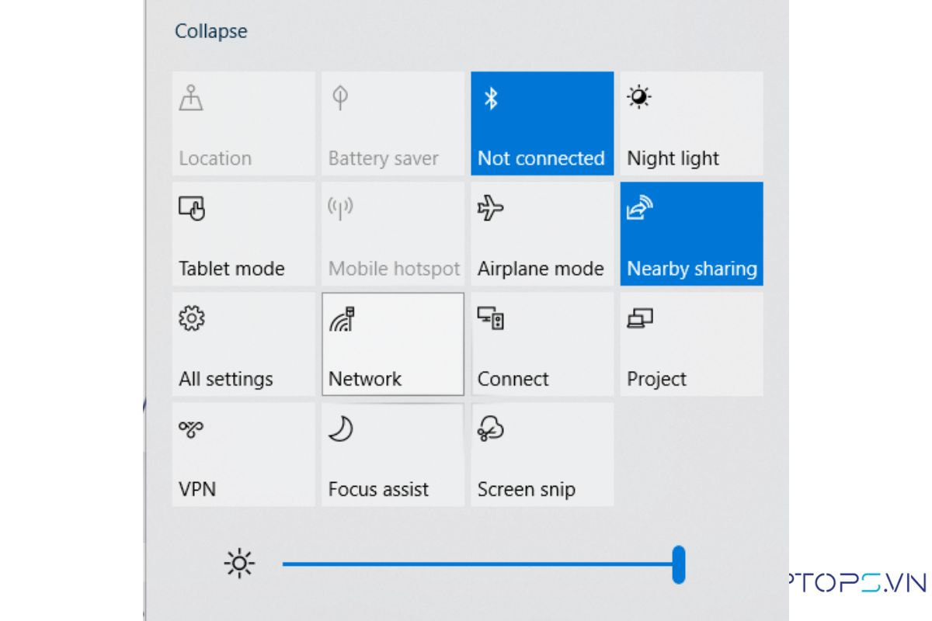
Task: Click the VPN icon
Action: click(191, 428)
